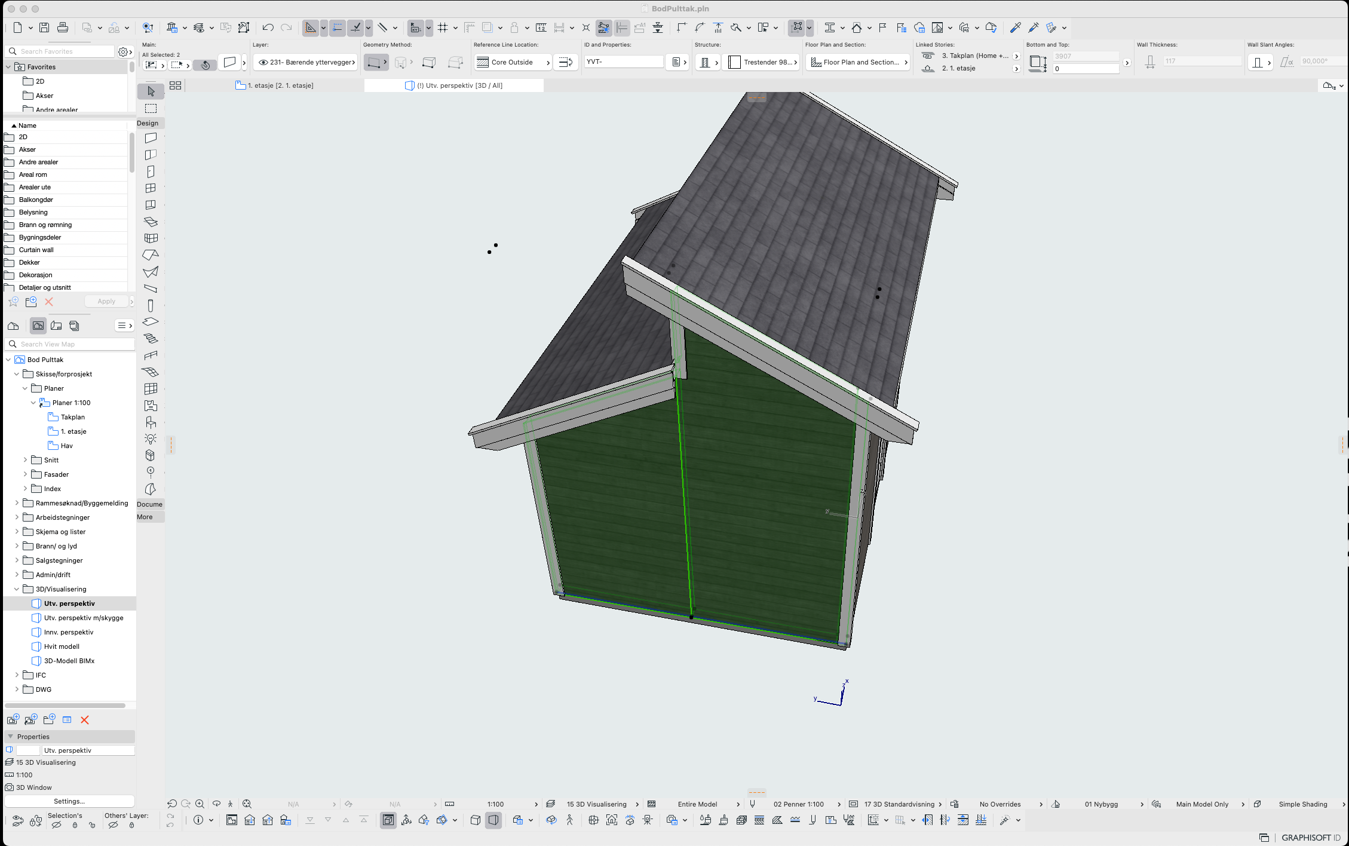Toggle the Trace reference button
The image size is (1349, 846).
[x=487, y=27]
